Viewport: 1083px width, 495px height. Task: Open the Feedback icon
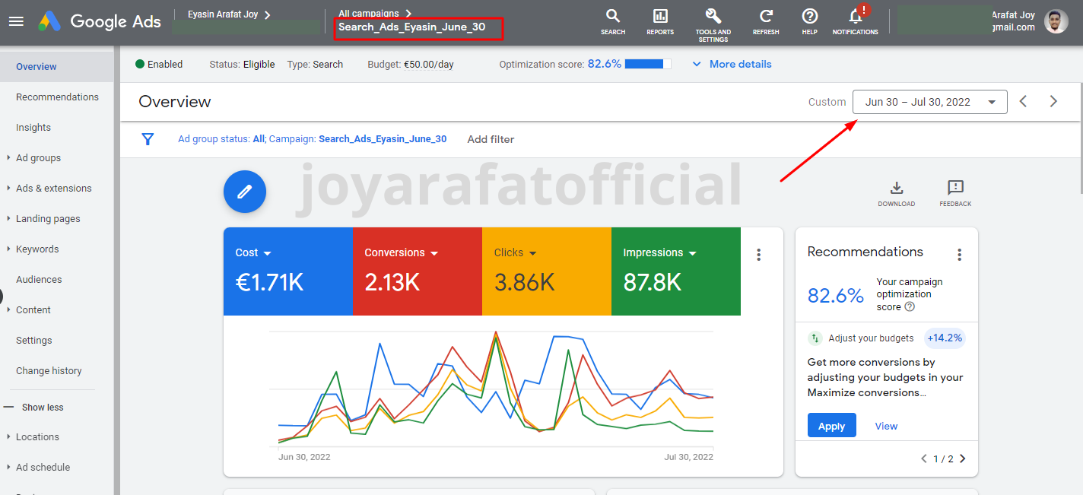pos(955,193)
